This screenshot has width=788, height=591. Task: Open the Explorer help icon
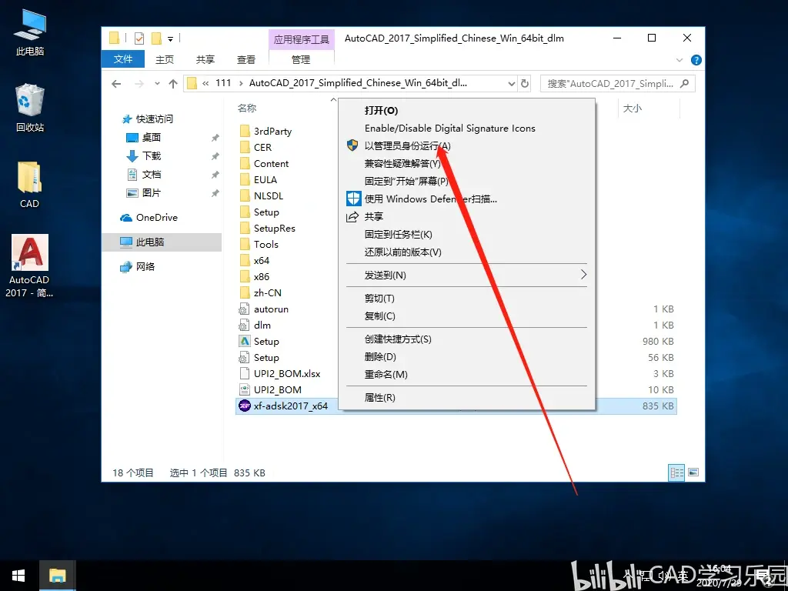pos(696,60)
